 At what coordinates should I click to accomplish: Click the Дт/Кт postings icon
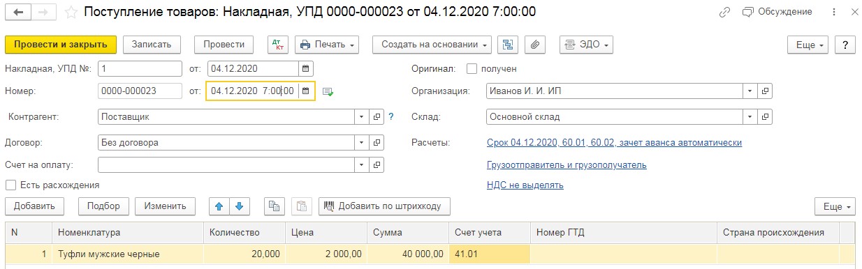pos(278,45)
